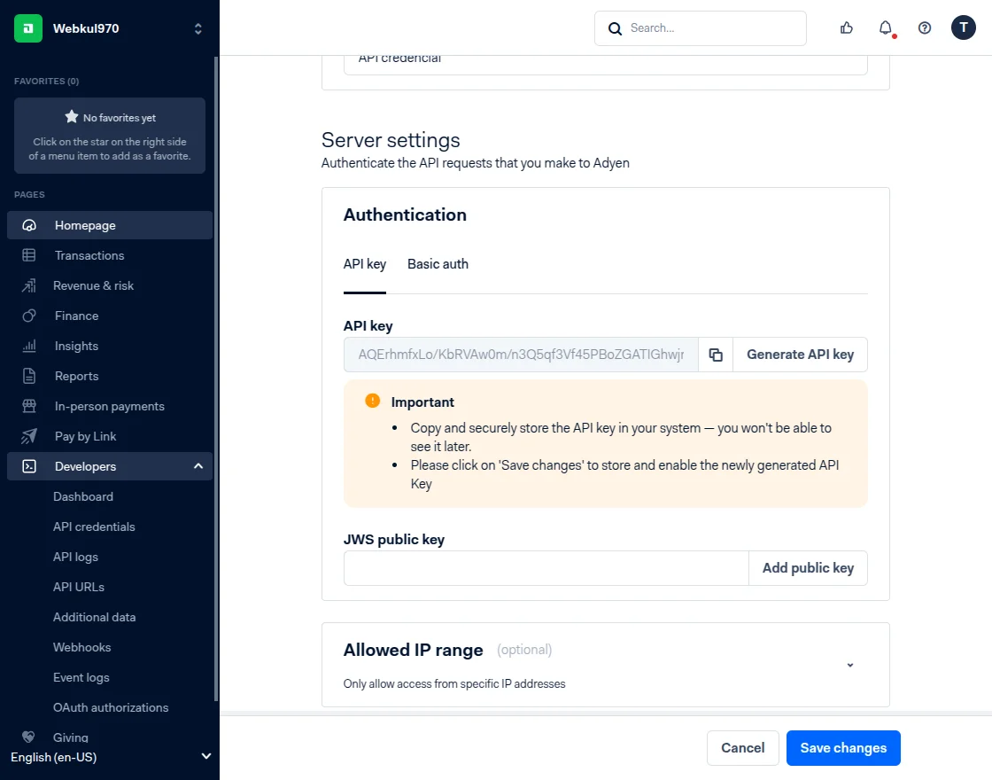Image resolution: width=992 pixels, height=780 pixels.
Task: Click the Developers terminal icon
Action: pyautogui.click(x=29, y=466)
